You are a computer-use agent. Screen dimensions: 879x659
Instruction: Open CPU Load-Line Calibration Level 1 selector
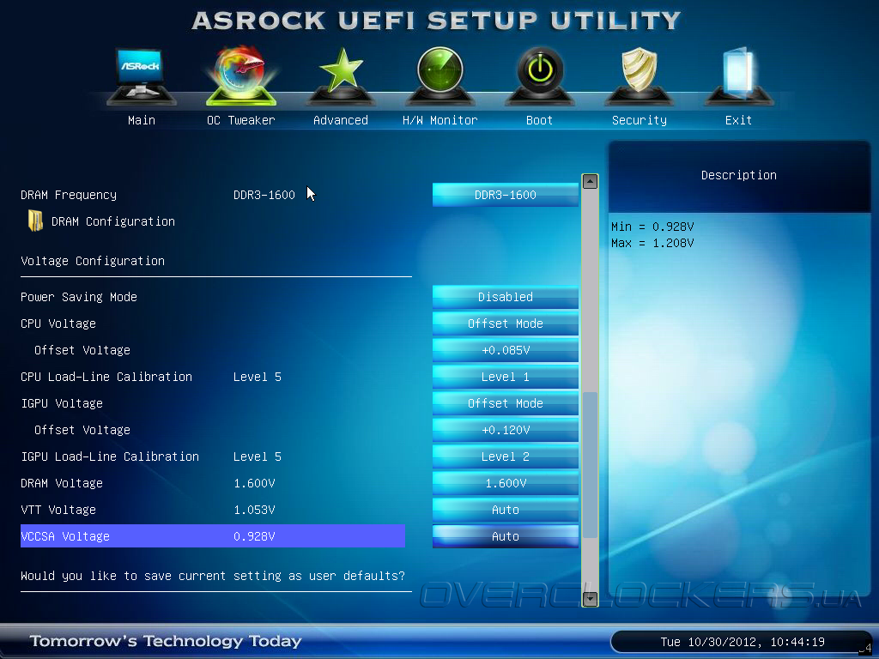point(505,377)
